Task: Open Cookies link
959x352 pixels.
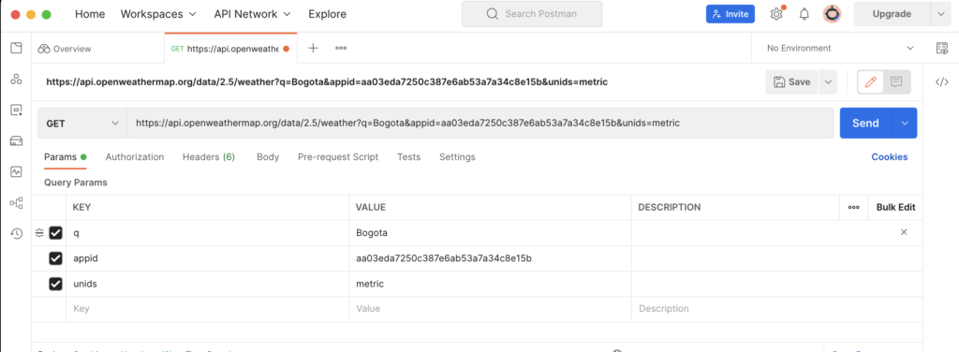Action: (890, 157)
